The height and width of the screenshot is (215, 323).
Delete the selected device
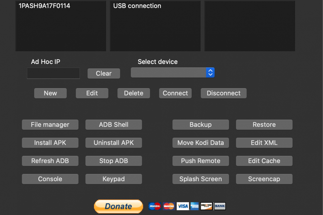pyautogui.click(x=134, y=93)
